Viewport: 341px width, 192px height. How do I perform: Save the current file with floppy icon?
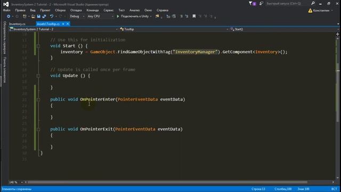tap(39, 17)
